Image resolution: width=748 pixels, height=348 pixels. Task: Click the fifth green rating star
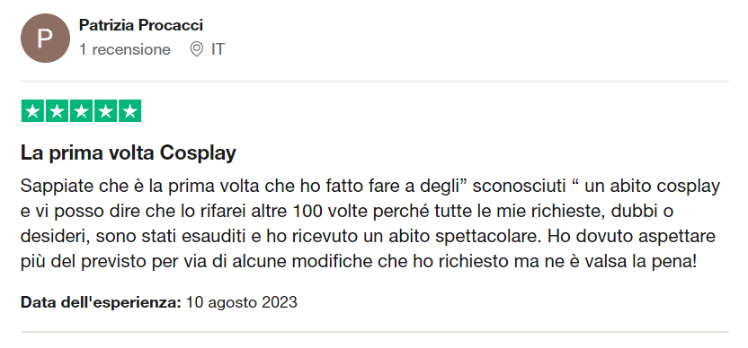[x=129, y=111]
